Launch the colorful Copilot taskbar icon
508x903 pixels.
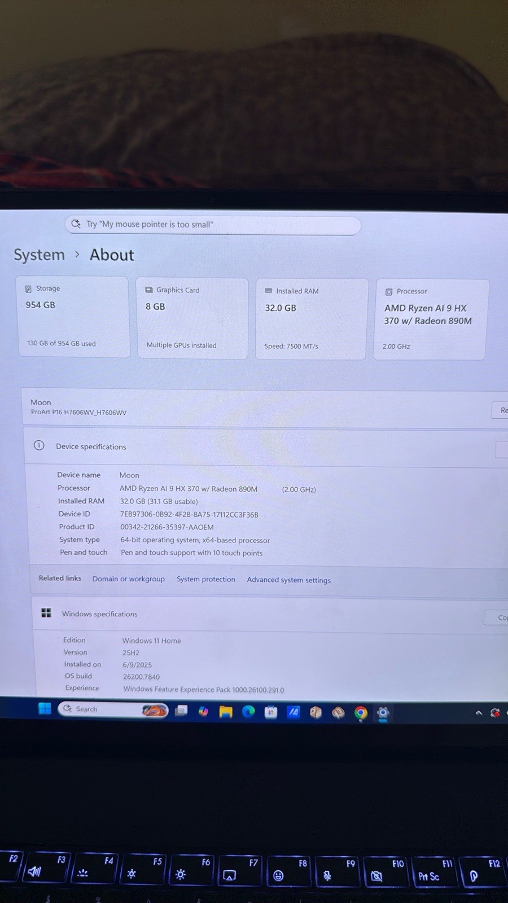coord(203,711)
